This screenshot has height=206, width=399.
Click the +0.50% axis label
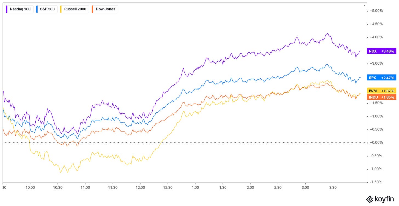(376, 129)
